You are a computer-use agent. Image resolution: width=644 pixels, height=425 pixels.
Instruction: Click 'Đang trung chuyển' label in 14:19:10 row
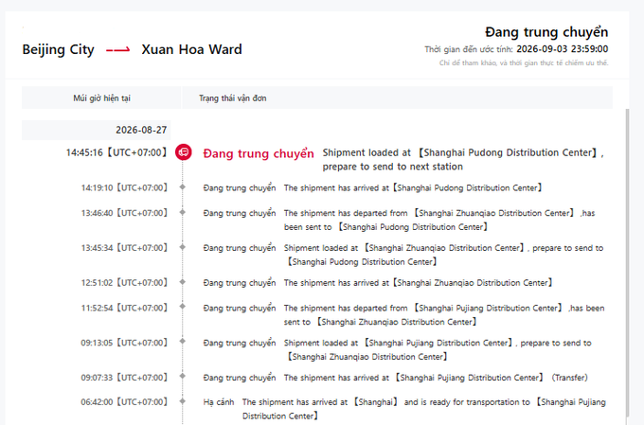coord(240,188)
